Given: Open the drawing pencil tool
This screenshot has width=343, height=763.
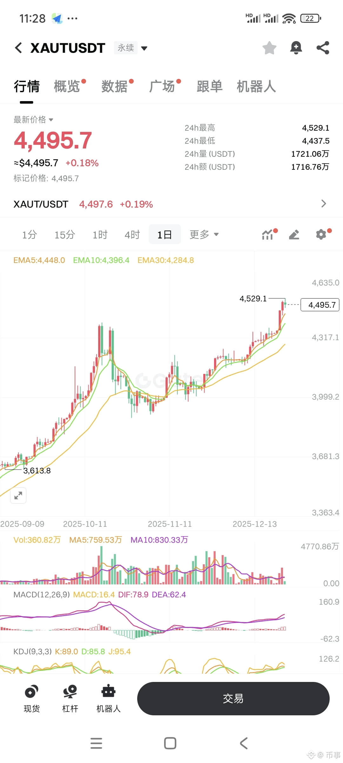Looking at the screenshot, I should click(294, 235).
